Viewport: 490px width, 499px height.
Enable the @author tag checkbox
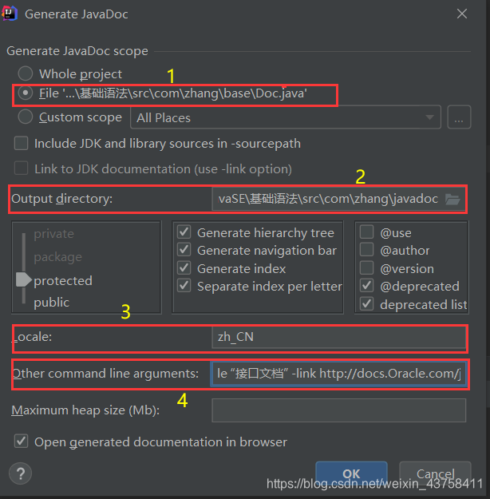point(366,250)
